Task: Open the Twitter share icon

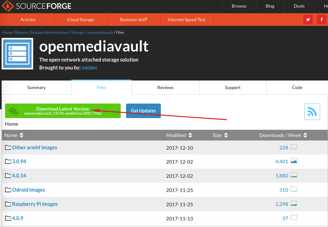Action: point(308,20)
